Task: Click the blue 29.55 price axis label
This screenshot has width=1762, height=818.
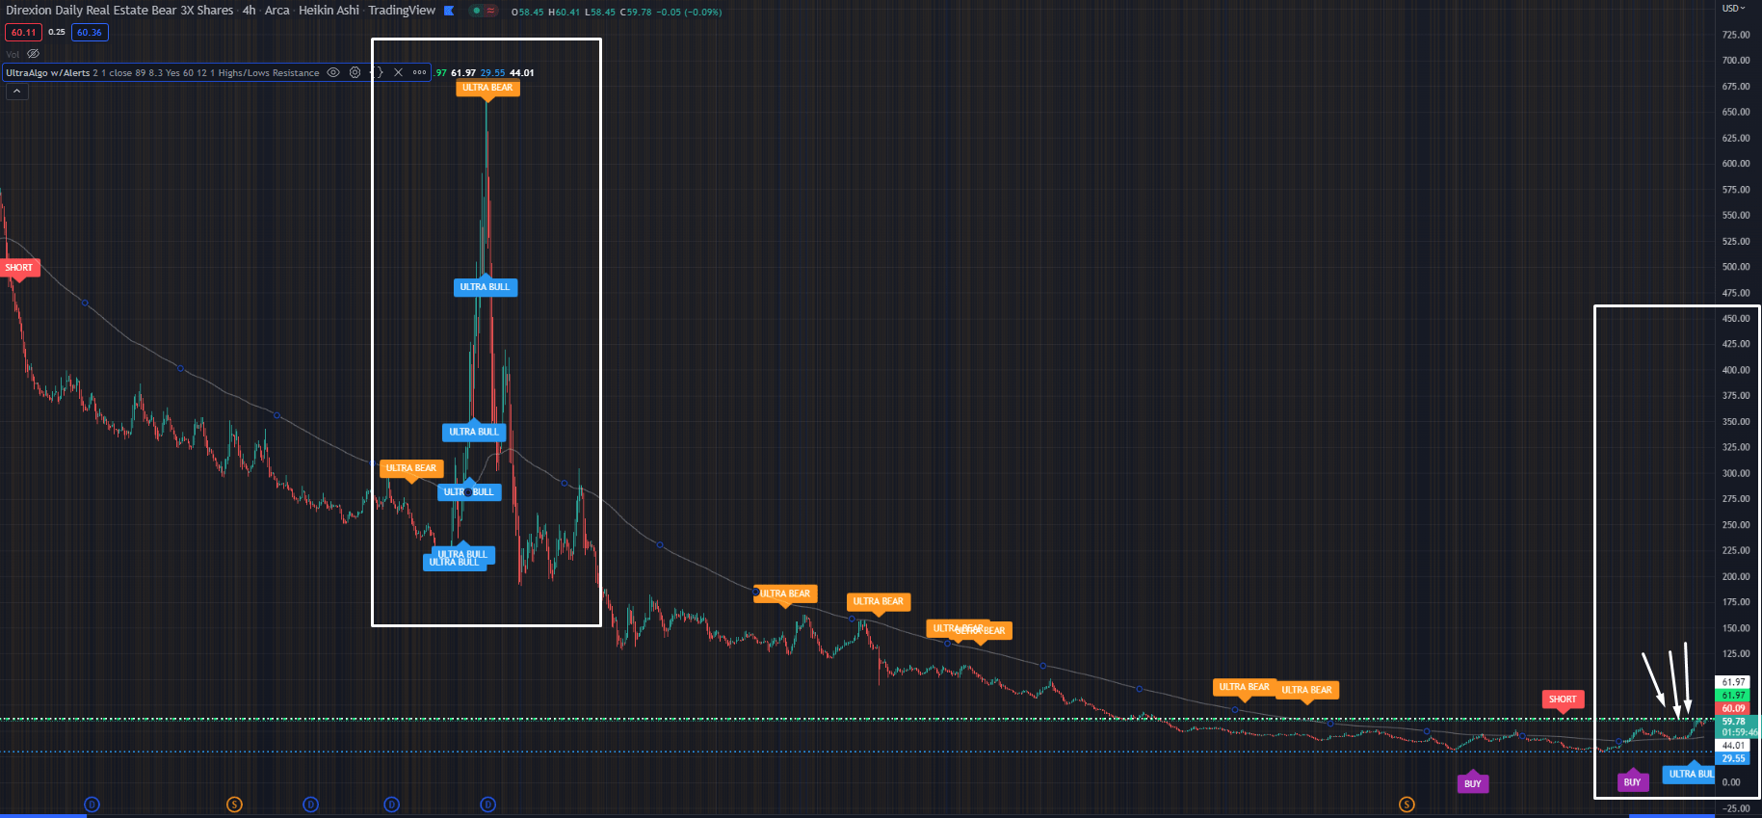Action: 1733,758
